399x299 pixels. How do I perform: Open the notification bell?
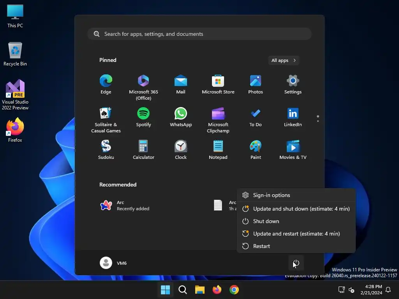(388, 290)
